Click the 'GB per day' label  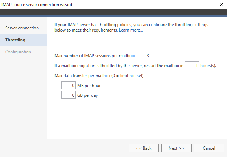pyautogui.click(x=87, y=95)
